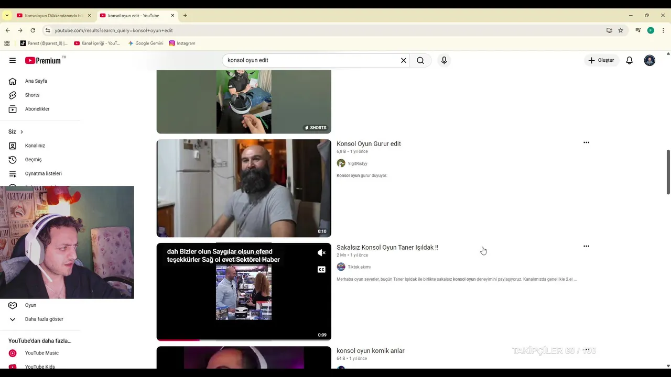The height and width of the screenshot is (377, 671).
Task: Open Chrome's three-dot menu
Action: (x=663, y=30)
